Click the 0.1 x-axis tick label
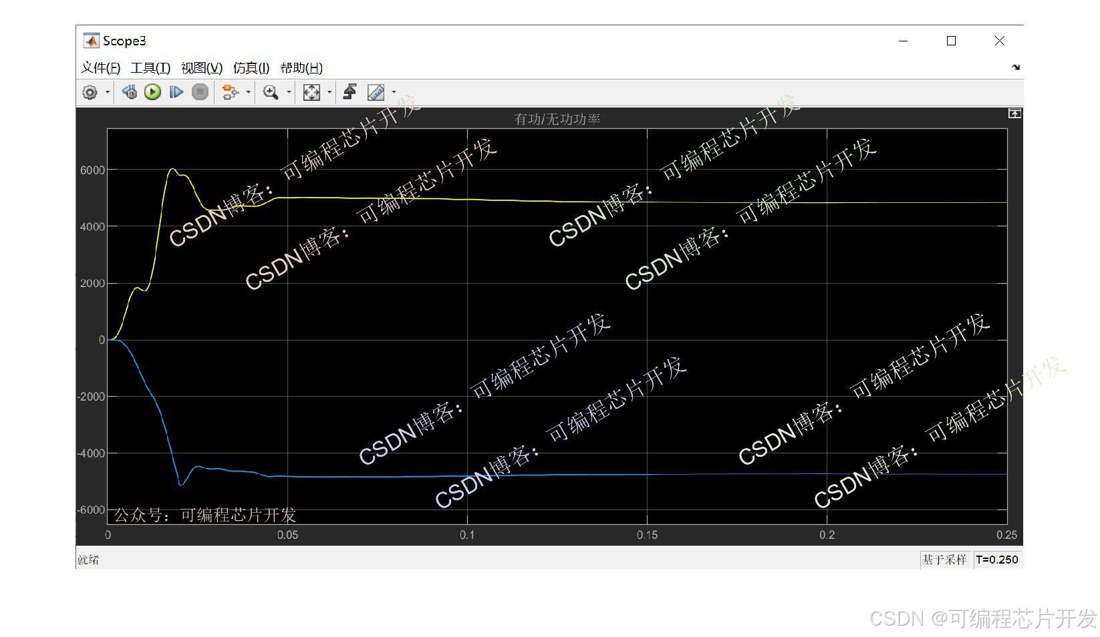This screenshot has height=637, width=1100. click(467, 535)
